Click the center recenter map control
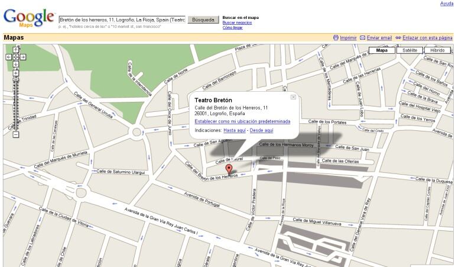The height and width of the screenshot is (267, 455). click(x=16, y=57)
